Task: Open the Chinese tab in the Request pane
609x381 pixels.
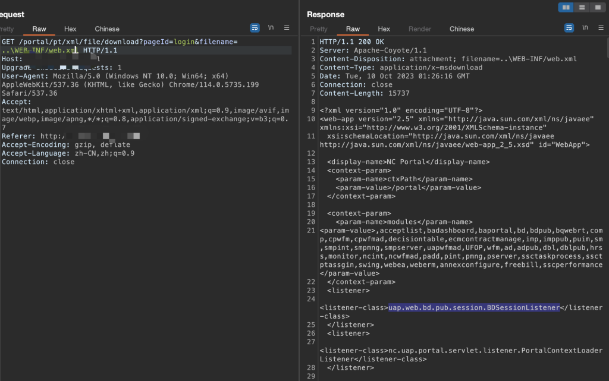Action: coord(107,29)
